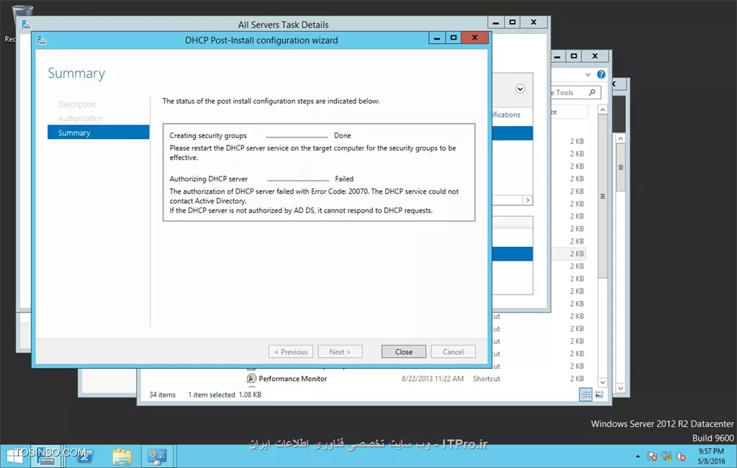Select the Summary step in the wizard sidebar
Image resolution: width=737 pixels, height=468 pixels.
[98, 132]
